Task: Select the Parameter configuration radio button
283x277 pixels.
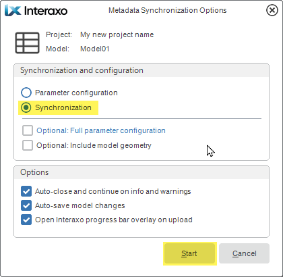Action: [x=26, y=93]
